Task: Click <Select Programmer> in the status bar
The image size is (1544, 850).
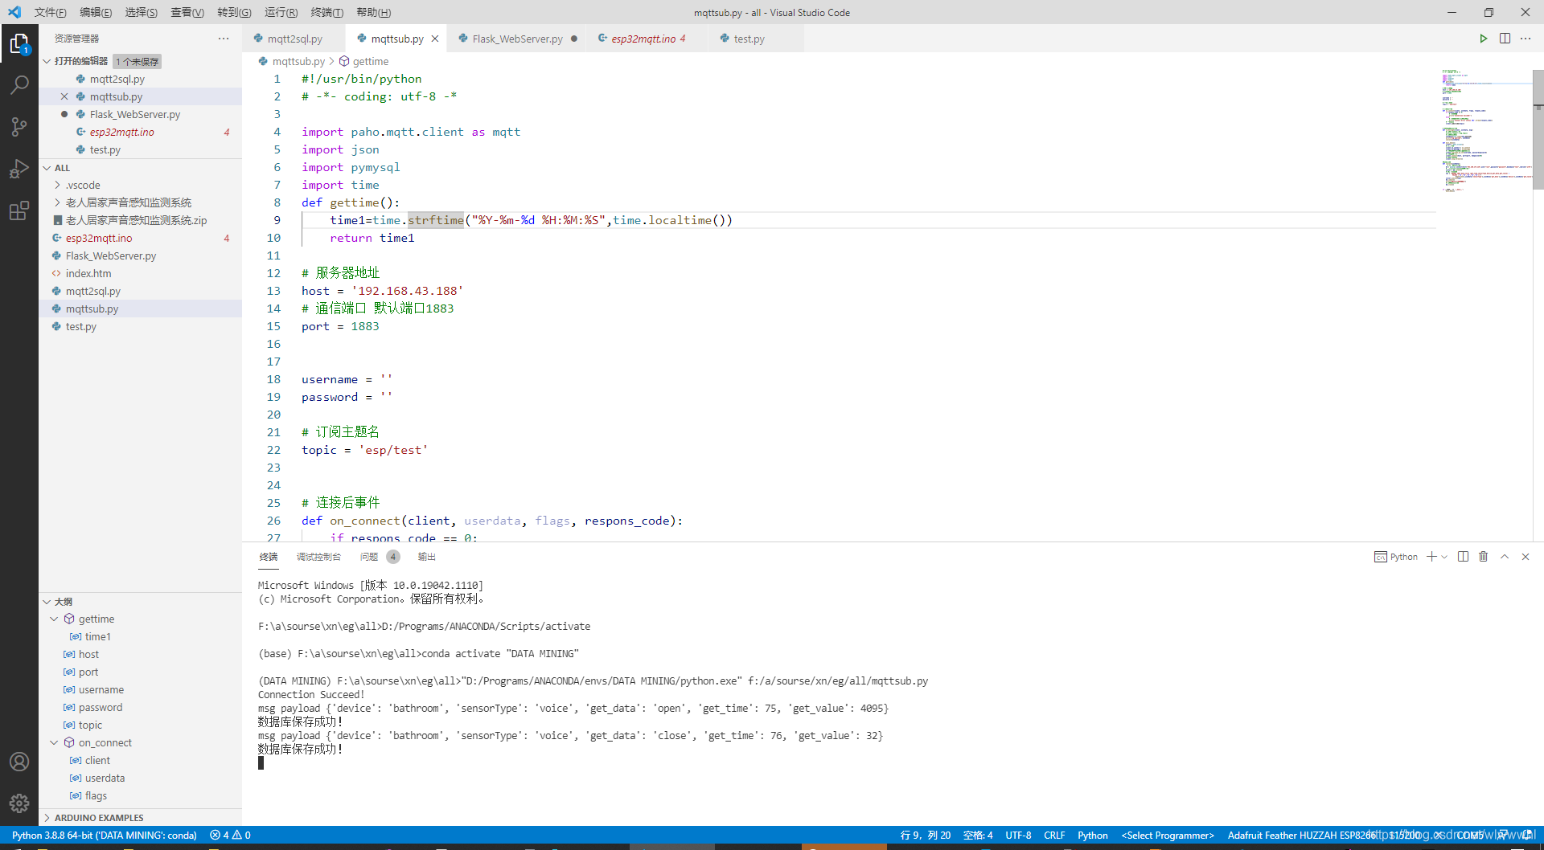Action: [1168, 835]
